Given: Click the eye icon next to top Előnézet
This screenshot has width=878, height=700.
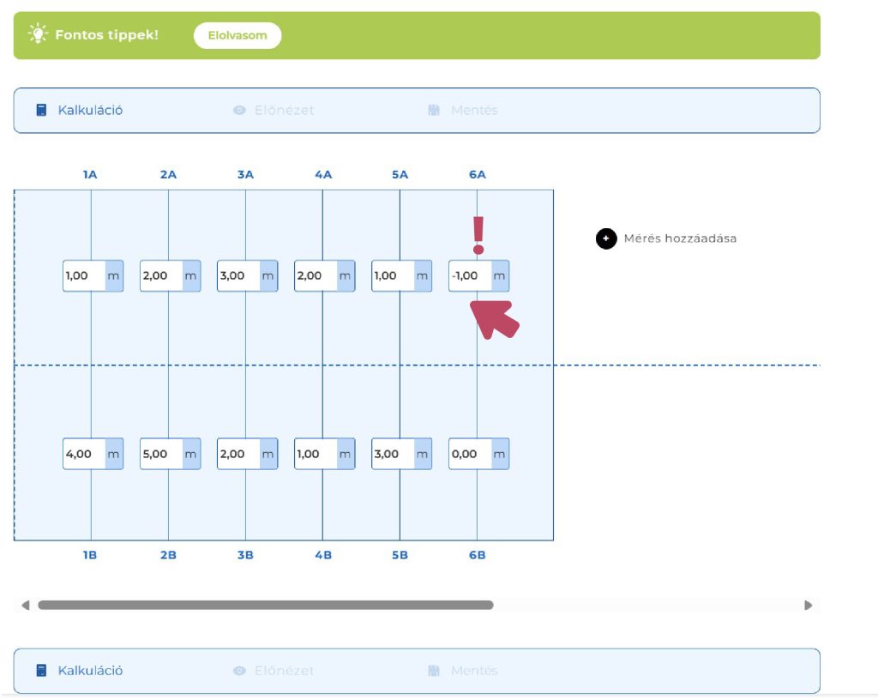Looking at the screenshot, I should 239,111.
